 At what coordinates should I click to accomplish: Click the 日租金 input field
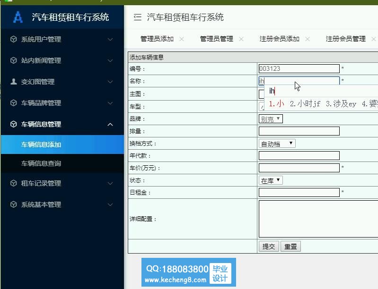(299, 193)
